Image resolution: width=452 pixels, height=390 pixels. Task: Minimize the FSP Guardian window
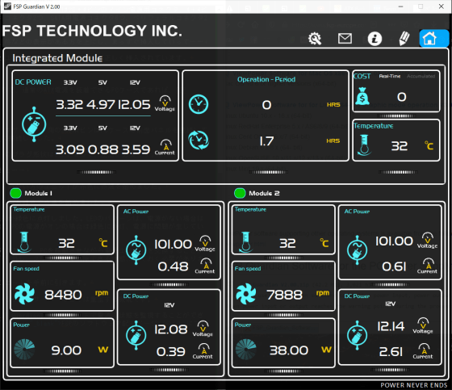point(400,6)
